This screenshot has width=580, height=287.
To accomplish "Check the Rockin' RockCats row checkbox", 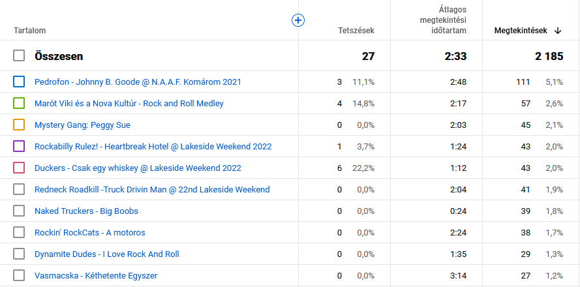I will [19, 232].
